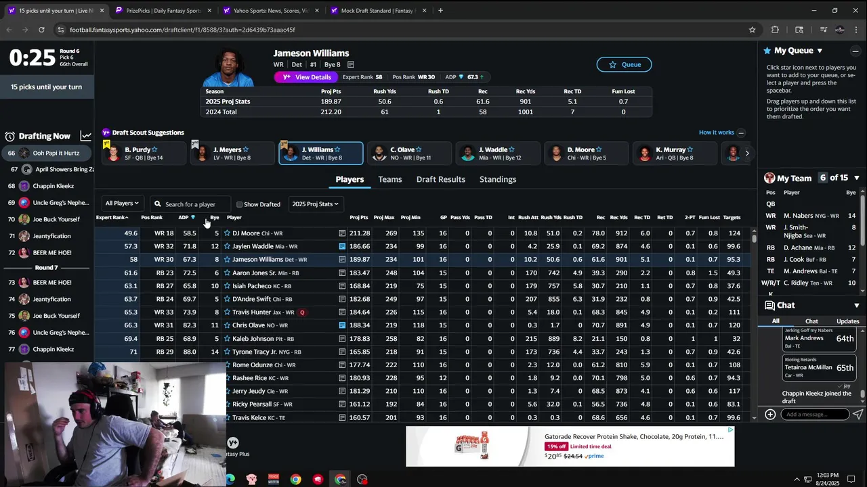The height and width of the screenshot is (487, 867).
Task: Click the send message arrow in chat
Action: [x=858, y=414]
